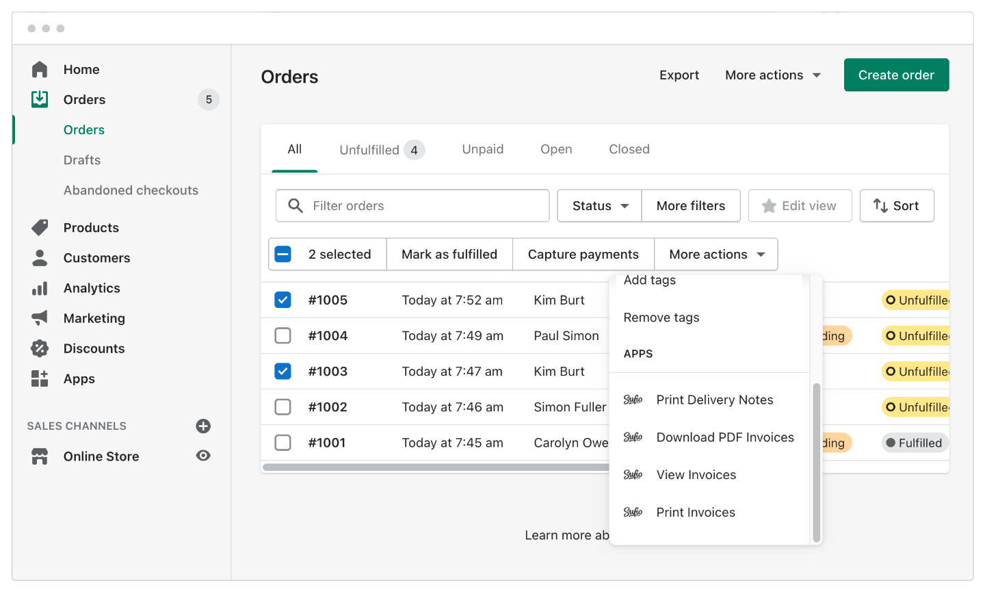Open the Status filter dropdown
Image resolution: width=985 pixels, height=594 pixels.
[x=599, y=205]
